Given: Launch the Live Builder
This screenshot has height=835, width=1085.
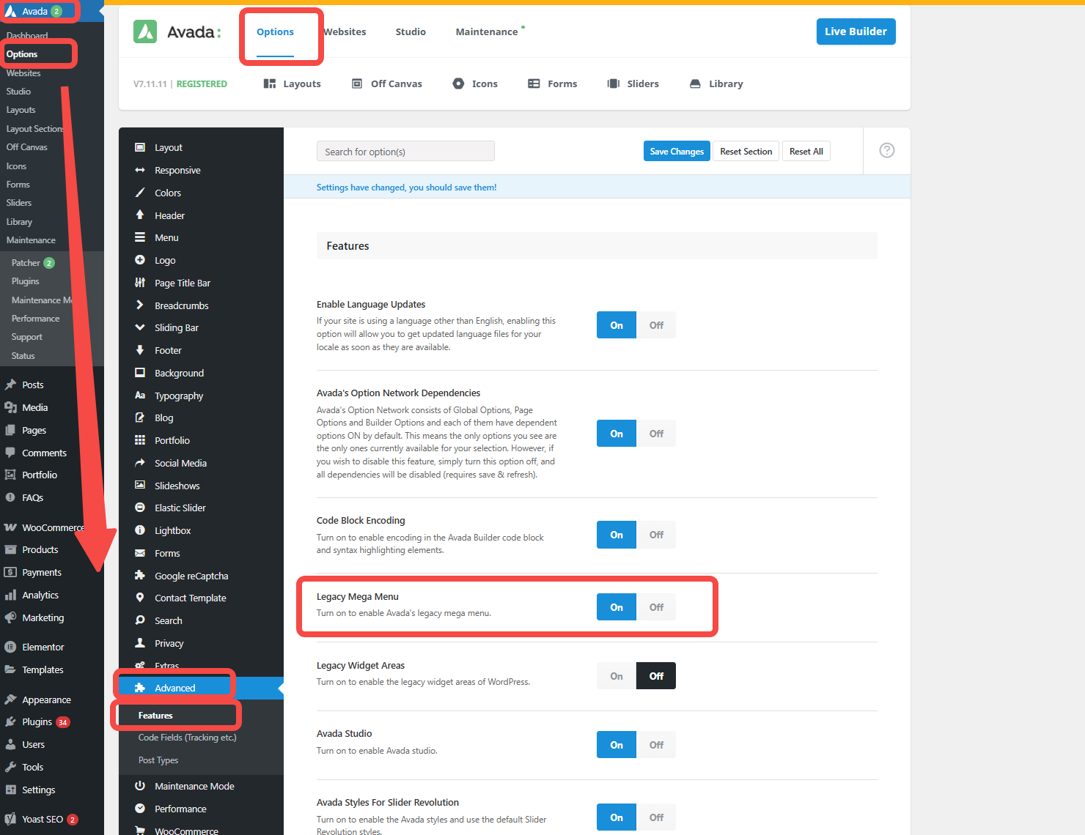Looking at the screenshot, I should click(856, 31).
